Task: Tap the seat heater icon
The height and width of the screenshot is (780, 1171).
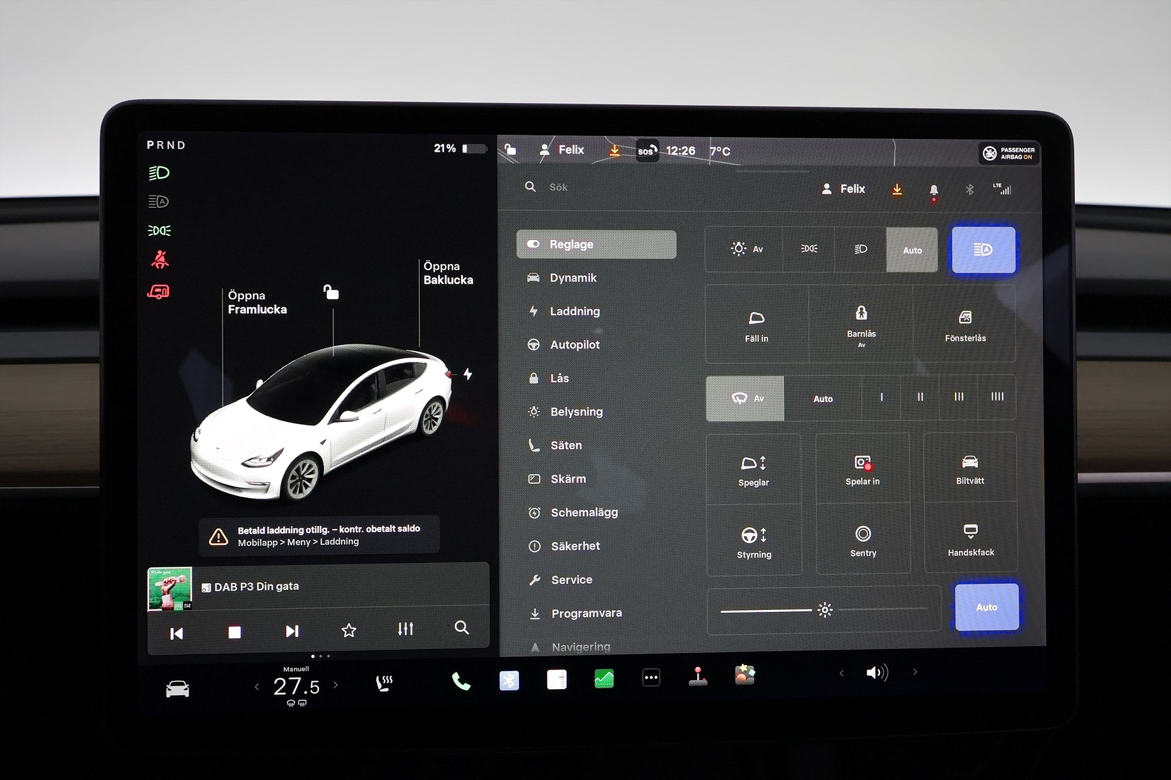Action: [x=384, y=684]
